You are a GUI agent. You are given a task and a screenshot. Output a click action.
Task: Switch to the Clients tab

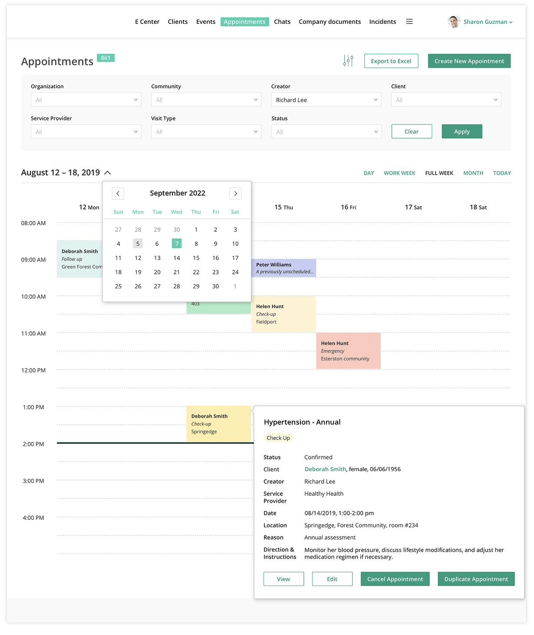[x=178, y=22]
